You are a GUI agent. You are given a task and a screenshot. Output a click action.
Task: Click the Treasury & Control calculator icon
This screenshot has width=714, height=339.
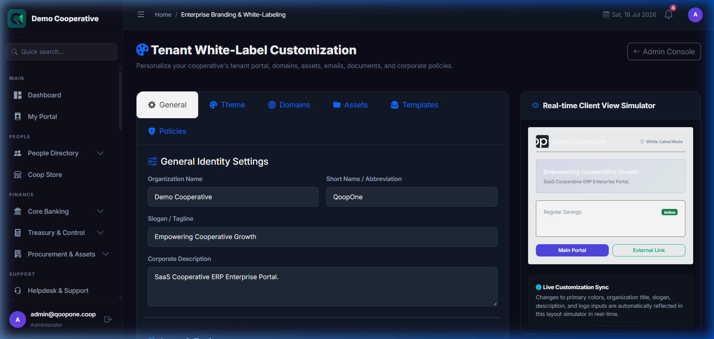[x=17, y=233]
